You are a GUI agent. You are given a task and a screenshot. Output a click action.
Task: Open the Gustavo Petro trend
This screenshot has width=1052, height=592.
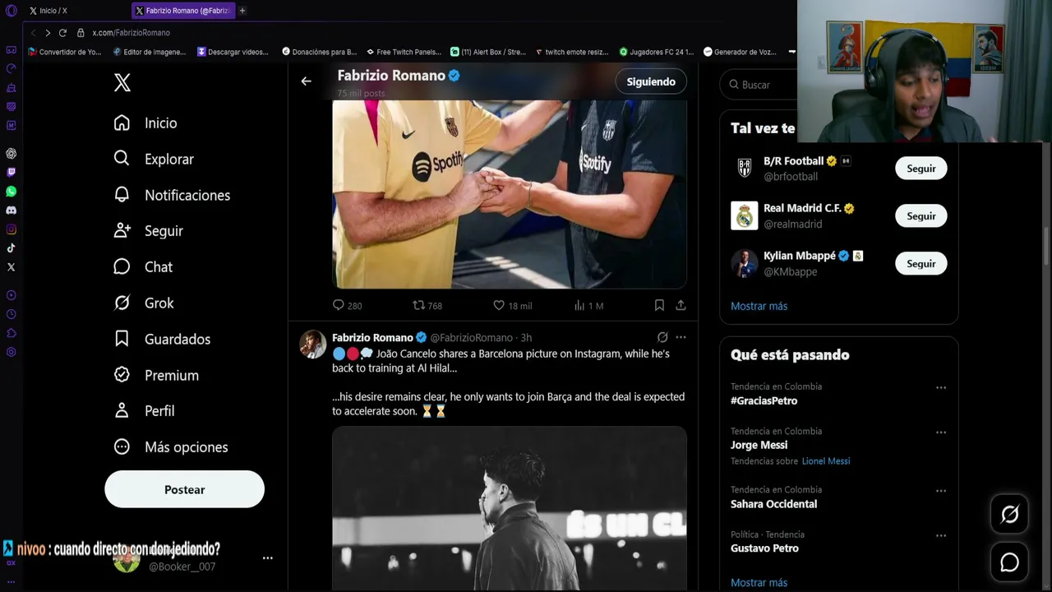click(764, 548)
